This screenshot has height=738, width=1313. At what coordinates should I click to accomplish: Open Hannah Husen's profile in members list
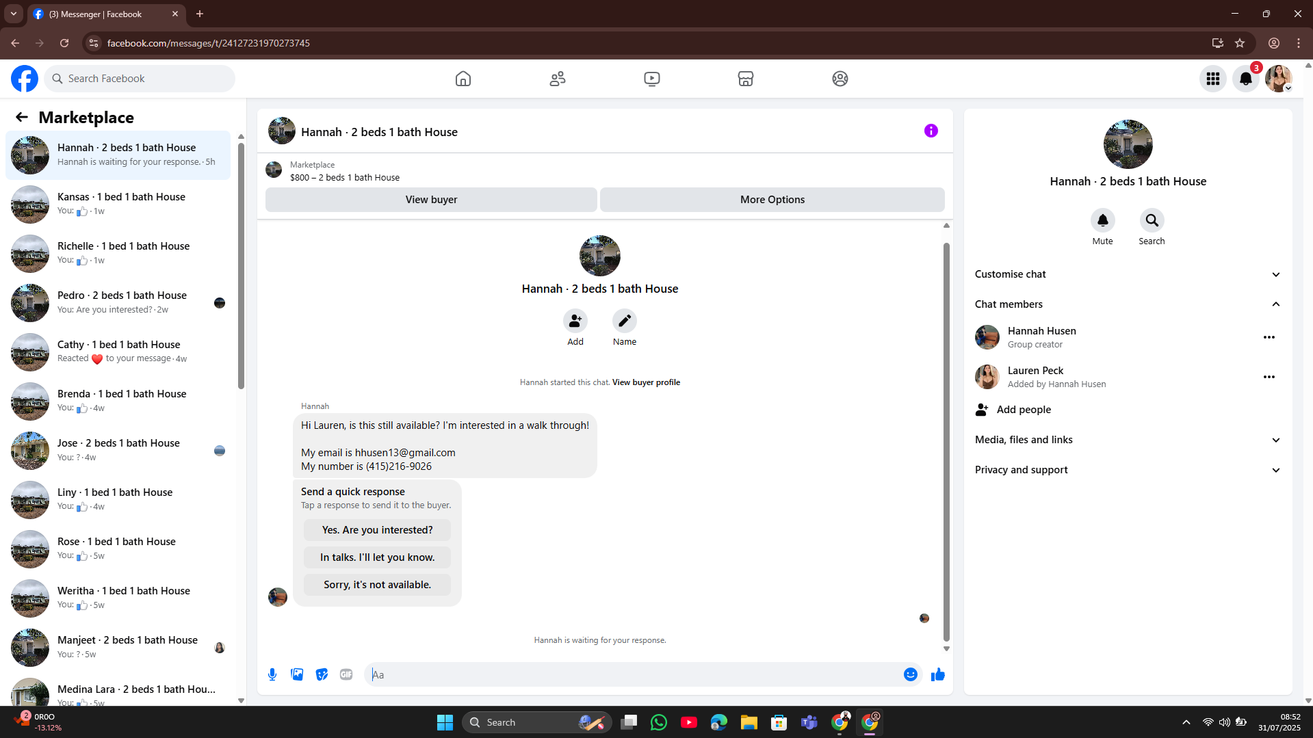click(1041, 331)
